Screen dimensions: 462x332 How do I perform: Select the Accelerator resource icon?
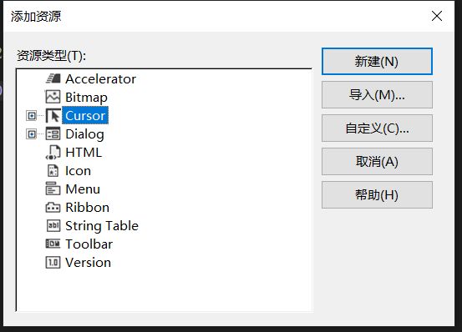53,78
